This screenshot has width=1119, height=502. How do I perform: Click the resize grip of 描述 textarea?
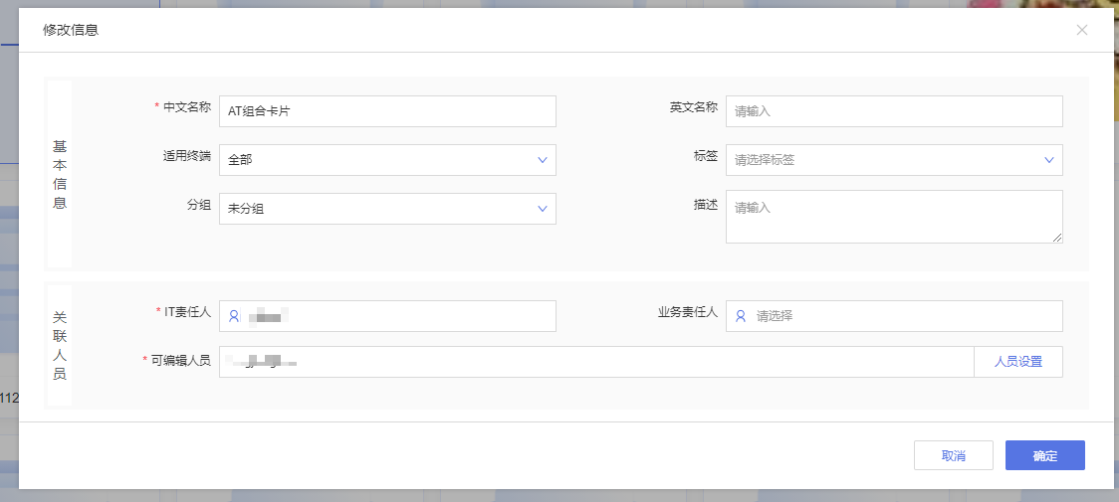pos(1057,238)
